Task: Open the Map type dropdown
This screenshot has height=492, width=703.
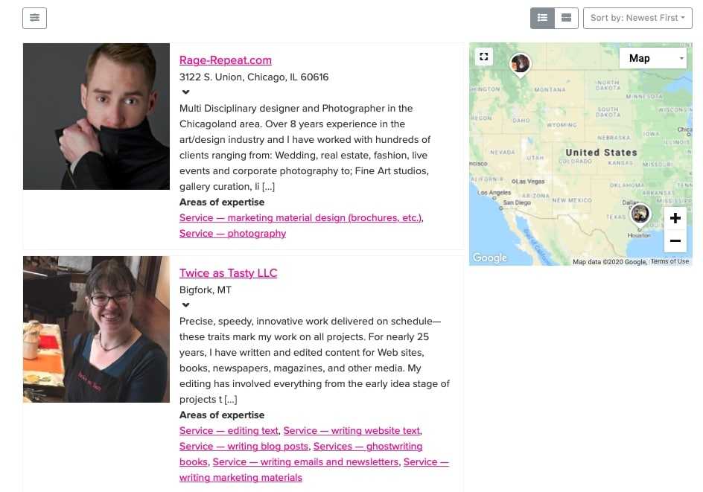Action: click(653, 58)
